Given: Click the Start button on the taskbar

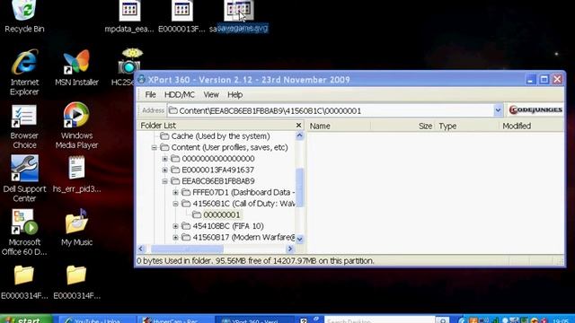Looking at the screenshot, I should (26, 319).
